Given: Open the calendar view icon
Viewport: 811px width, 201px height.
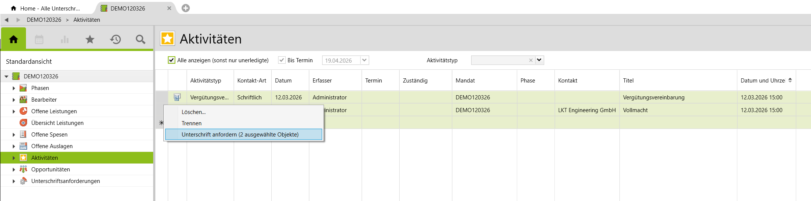Looking at the screenshot, I should click(x=39, y=39).
